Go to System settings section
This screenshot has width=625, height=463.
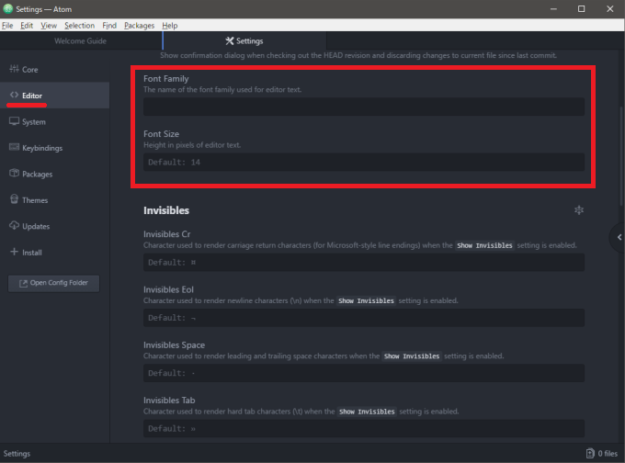[54, 122]
